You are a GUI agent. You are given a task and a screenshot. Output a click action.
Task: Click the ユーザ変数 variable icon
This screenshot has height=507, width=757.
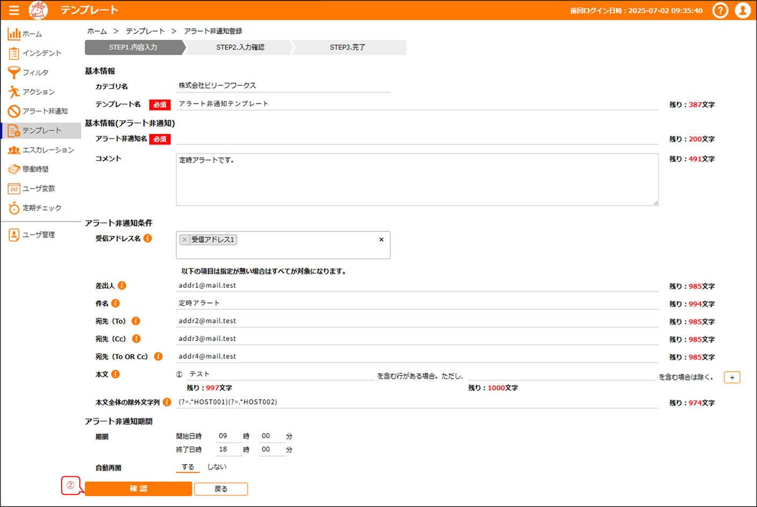tap(14, 189)
